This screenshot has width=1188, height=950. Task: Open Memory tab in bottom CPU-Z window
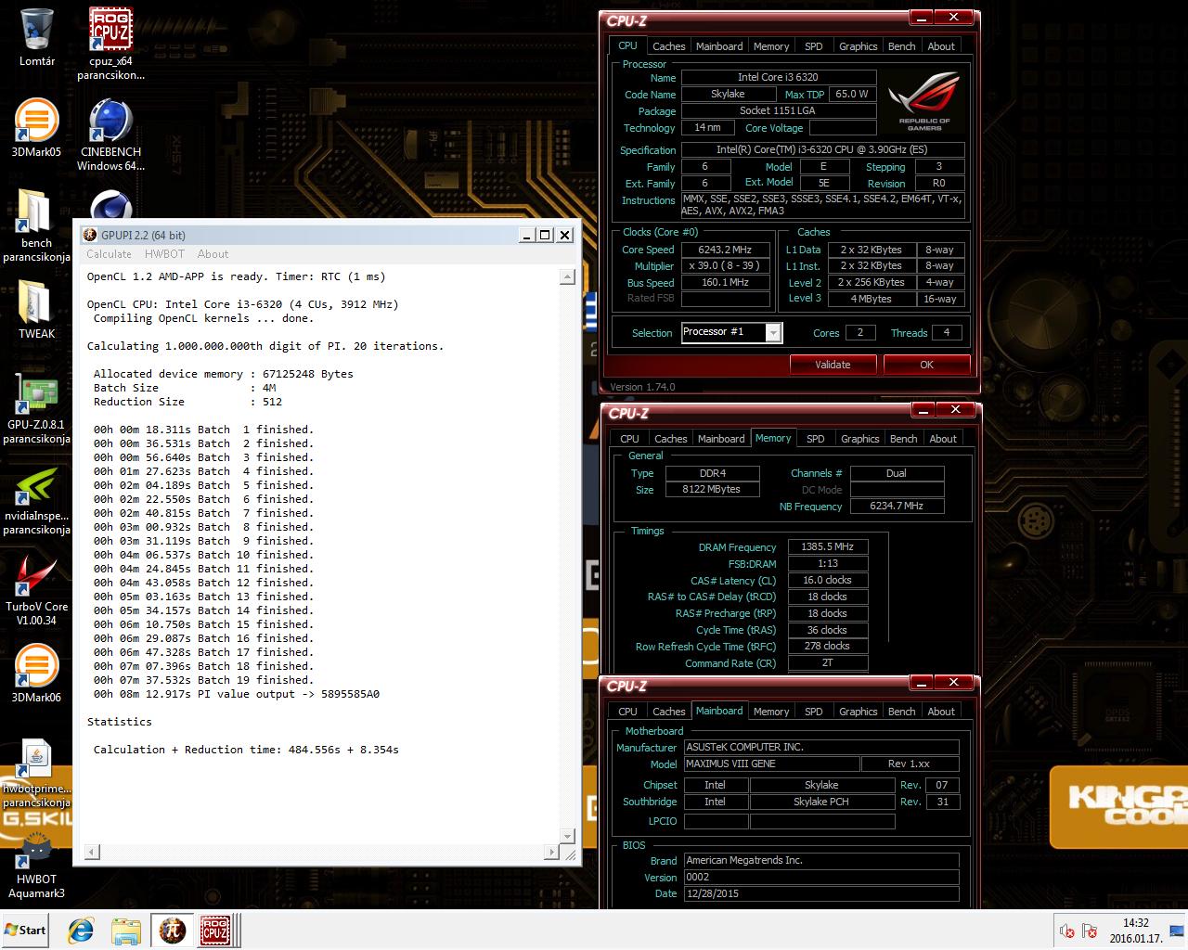(x=771, y=712)
